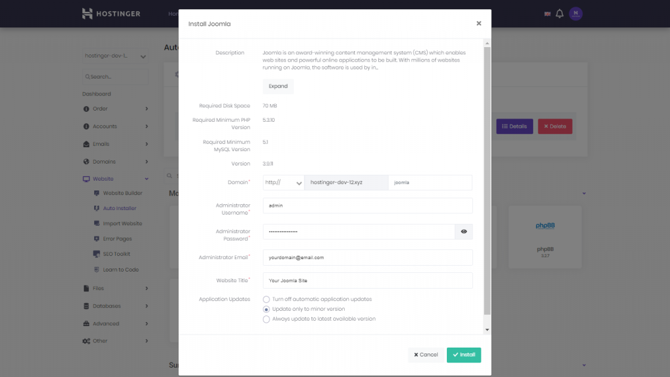The image size is (670, 377).
Task: Select Update only to minor version
Action: point(266,309)
